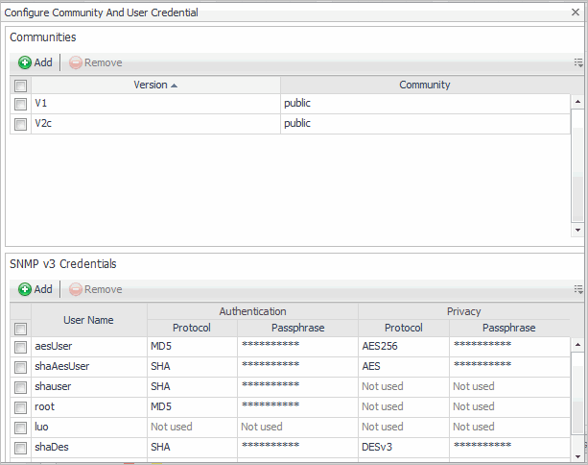Select the aesUser credential checkbox
588x465 pixels.
tap(20, 345)
